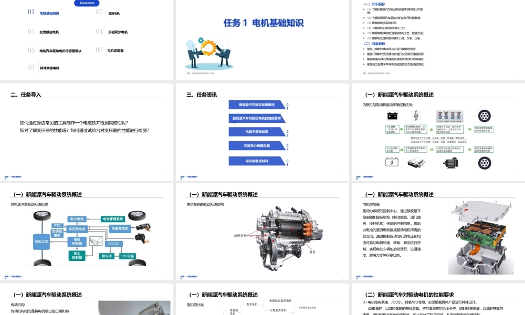
Task: Click the 高压配电盒 block
Action: click(77, 229)
